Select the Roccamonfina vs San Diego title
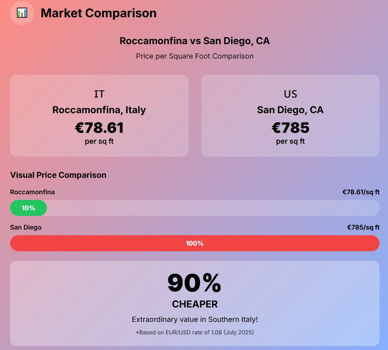This screenshot has width=388, height=350. point(195,41)
